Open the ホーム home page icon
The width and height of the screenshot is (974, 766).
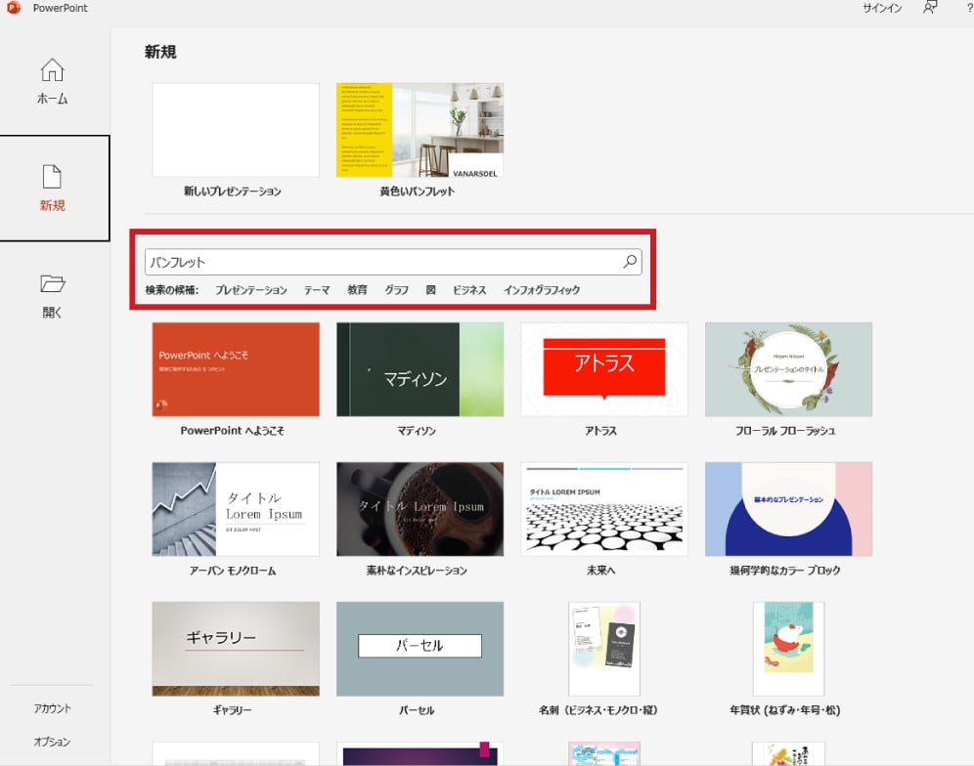(x=53, y=71)
